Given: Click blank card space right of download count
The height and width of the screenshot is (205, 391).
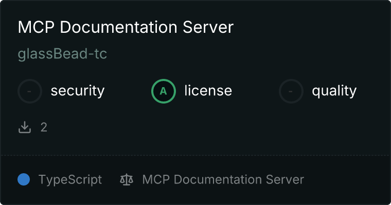Looking at the screenshot, I should (x=206, y=128).
